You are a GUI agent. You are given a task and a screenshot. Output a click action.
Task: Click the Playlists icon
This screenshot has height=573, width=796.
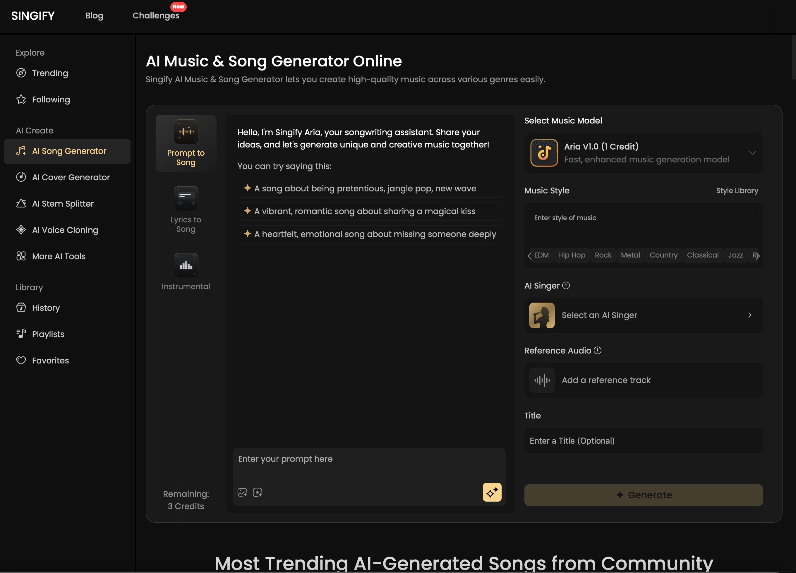21,334
